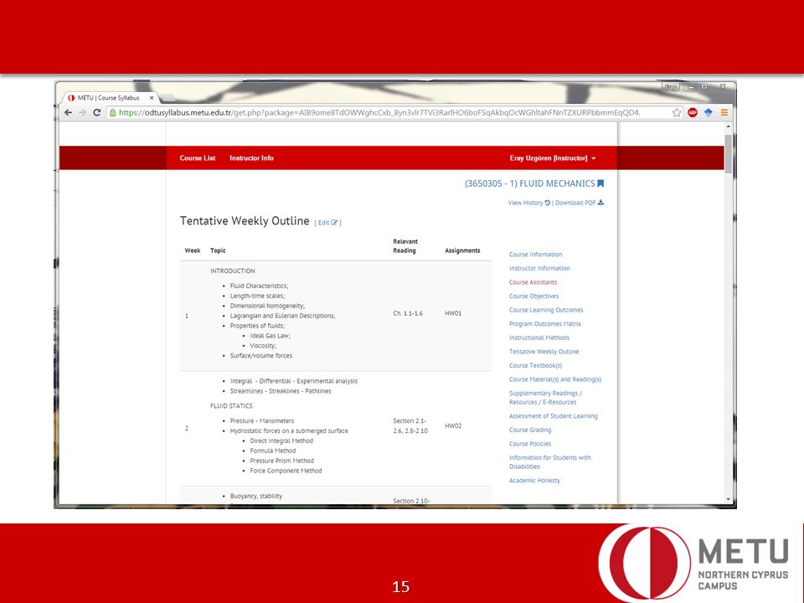The width and height of the screenshot is (804, 603).
Task: Open Tentative Weekly Outline sidebar link
Action: [x=544, y=351]
